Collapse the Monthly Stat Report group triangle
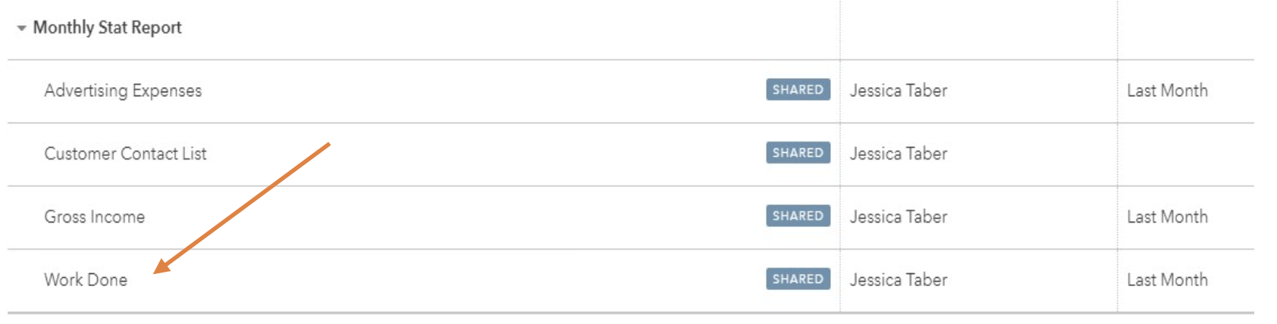The height and width of the screenshot is (324, 1277). 21,28
